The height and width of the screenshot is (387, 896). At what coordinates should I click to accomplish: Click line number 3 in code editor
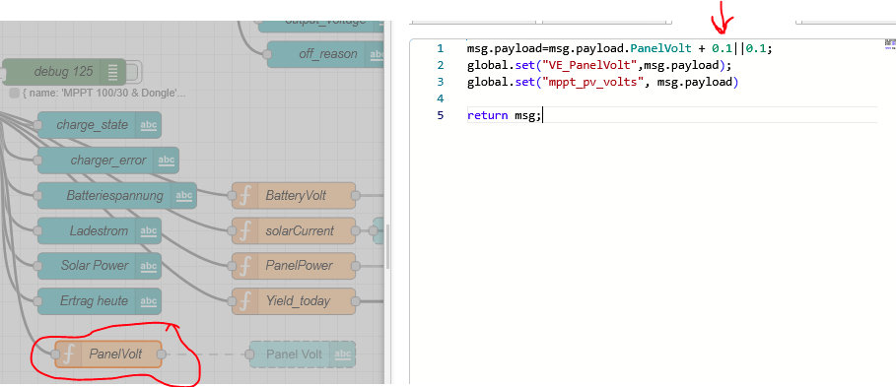click(x=440, y=82)
